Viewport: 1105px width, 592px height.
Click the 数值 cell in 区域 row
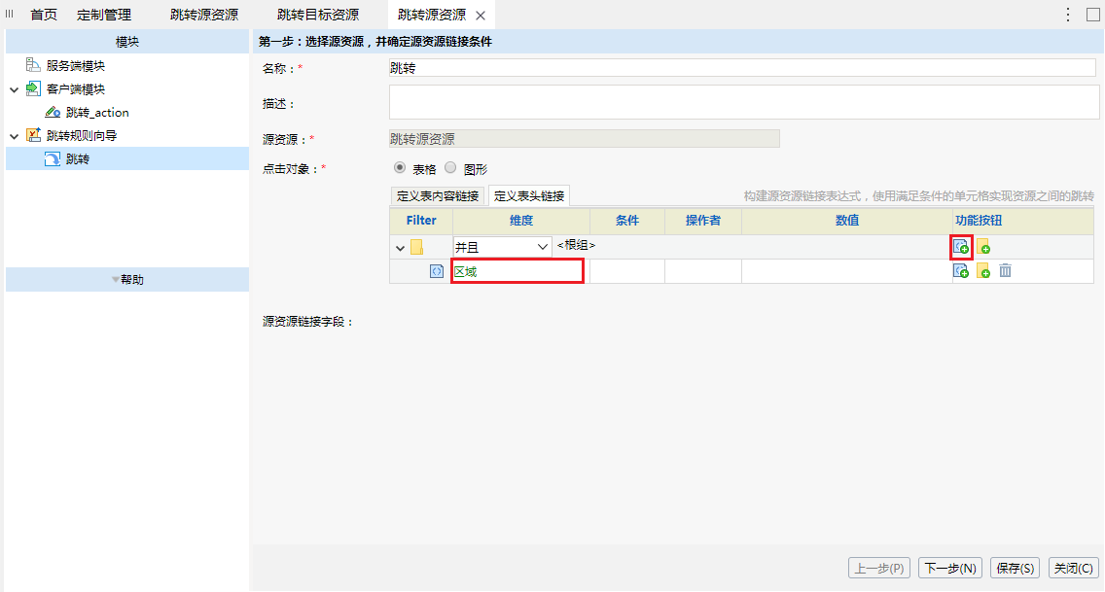click(x=846, y=271)
